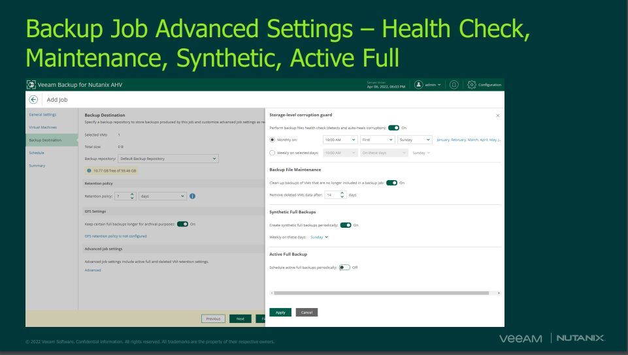The width and height of the screenshot is (628, 355).
Task: Click the Veeam Backup for Nutanix logo icon
Action: click(31, 85)
